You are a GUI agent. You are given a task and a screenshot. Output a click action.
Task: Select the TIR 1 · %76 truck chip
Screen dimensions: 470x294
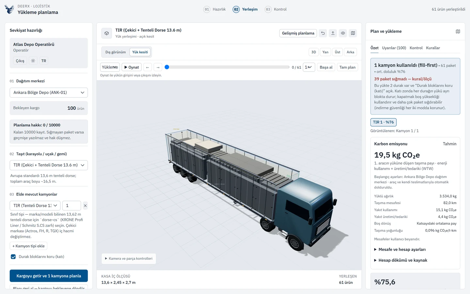click(383, 122)
